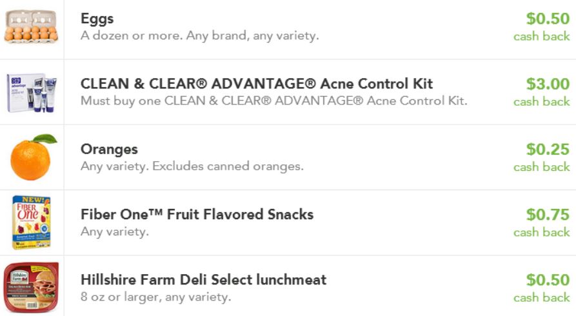Open the Eggs offer title
The image size is (576, 316).
point(97,19)
